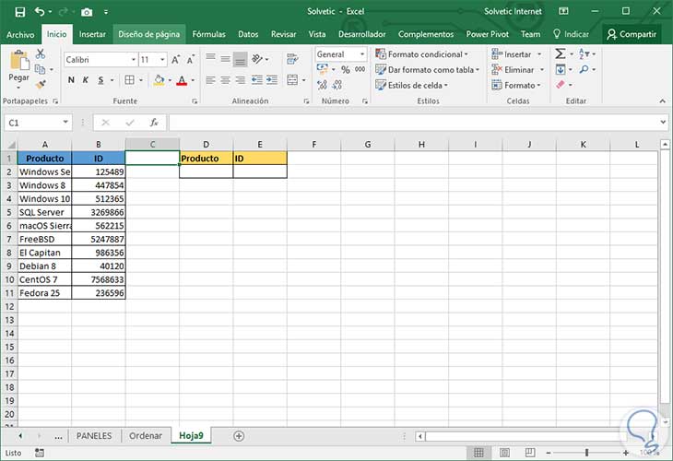This screenshot has height=461, width=673.
Task: Click the Pegar paste icon
Action: [18, 60]
